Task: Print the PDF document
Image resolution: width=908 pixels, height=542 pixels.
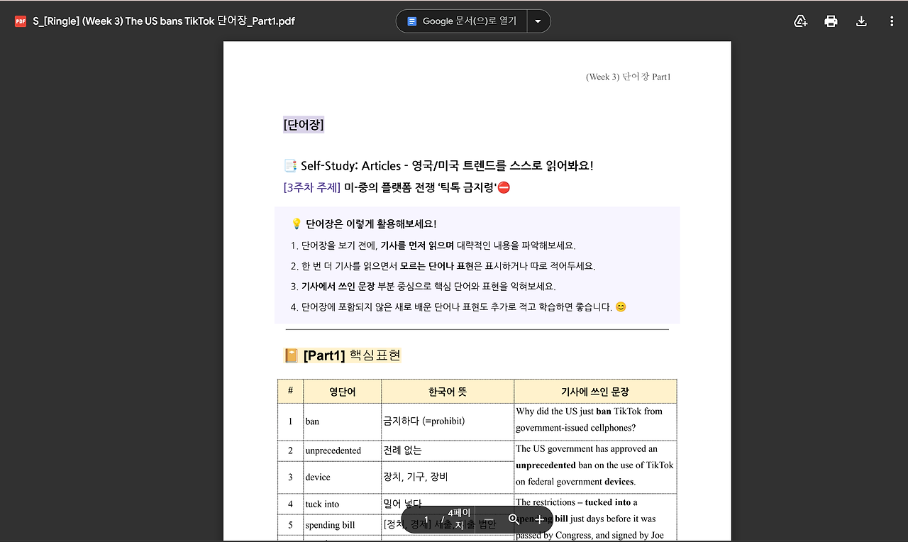Action: (831, 21)
